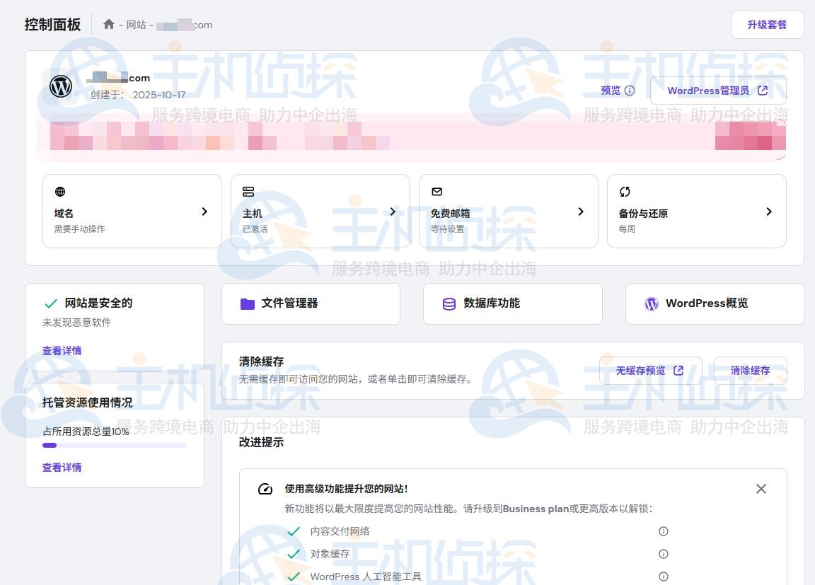
Task: Click the mail icon on the 免费邮箱 card
Action: 437,191
